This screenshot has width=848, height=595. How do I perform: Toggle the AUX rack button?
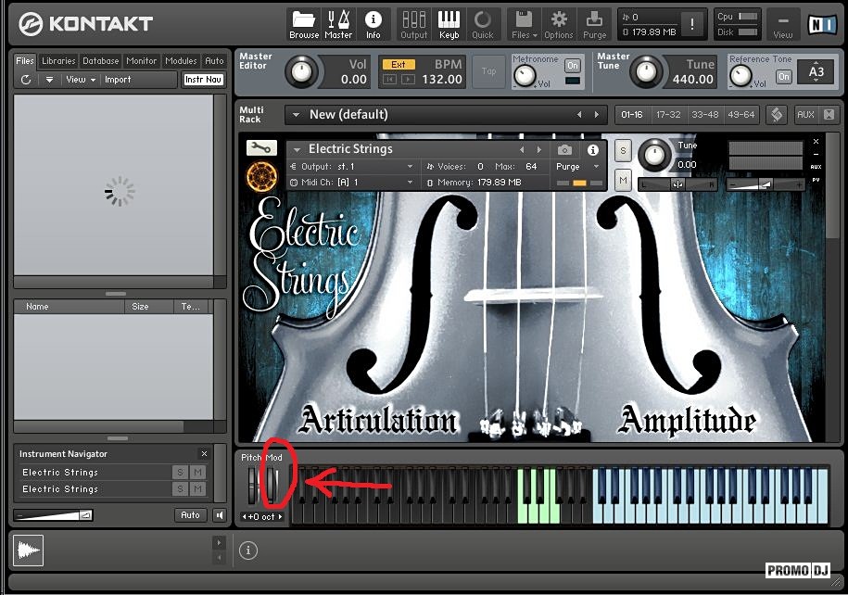click(x=805, y=115)
